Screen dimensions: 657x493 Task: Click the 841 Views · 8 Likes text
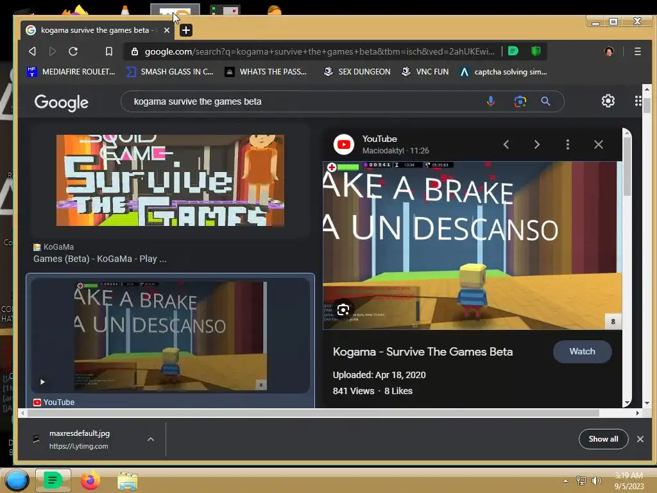[x=373, y=391]
